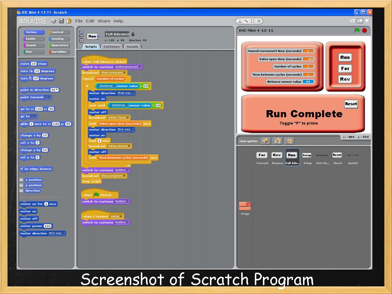Get a surprise sprite
The height and width of the screenshot is (294, 392).
tap(289, 141)
